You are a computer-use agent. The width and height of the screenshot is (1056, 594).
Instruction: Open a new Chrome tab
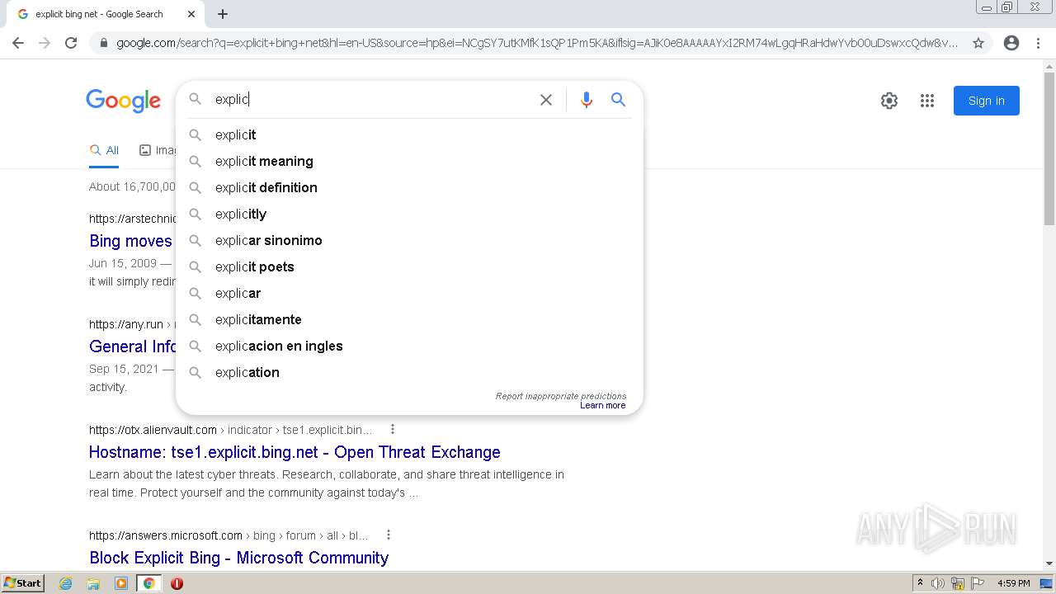[223, 14]
